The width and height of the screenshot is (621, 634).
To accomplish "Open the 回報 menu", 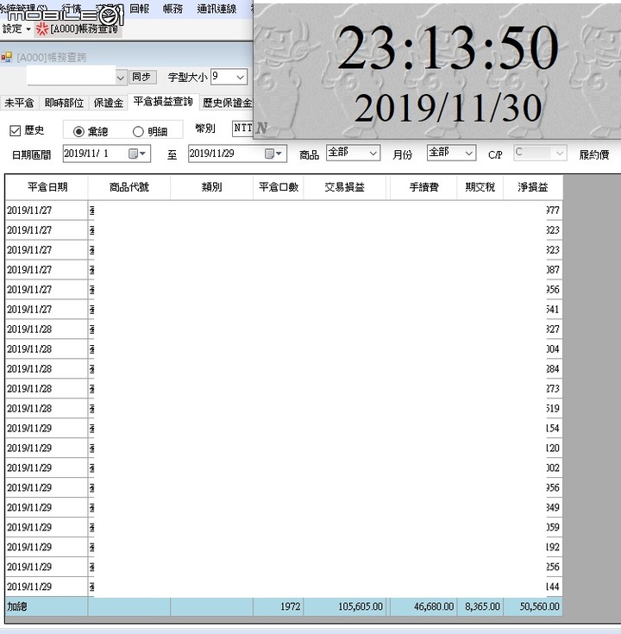I will tap(140, 9).
